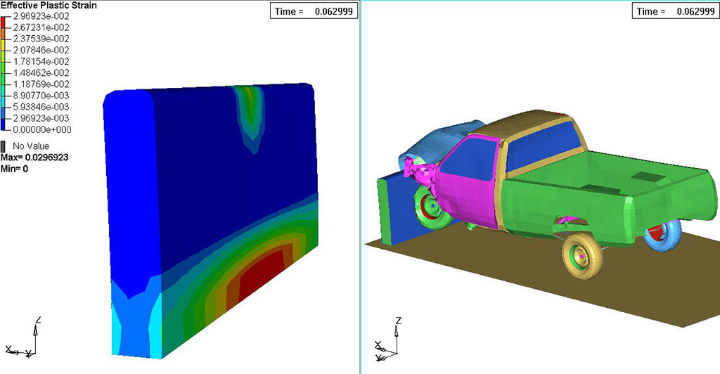The height and width of the screenshot is (374, 720).
Task: Click the gray No Value legend swatch
Action: pos(3,146)
